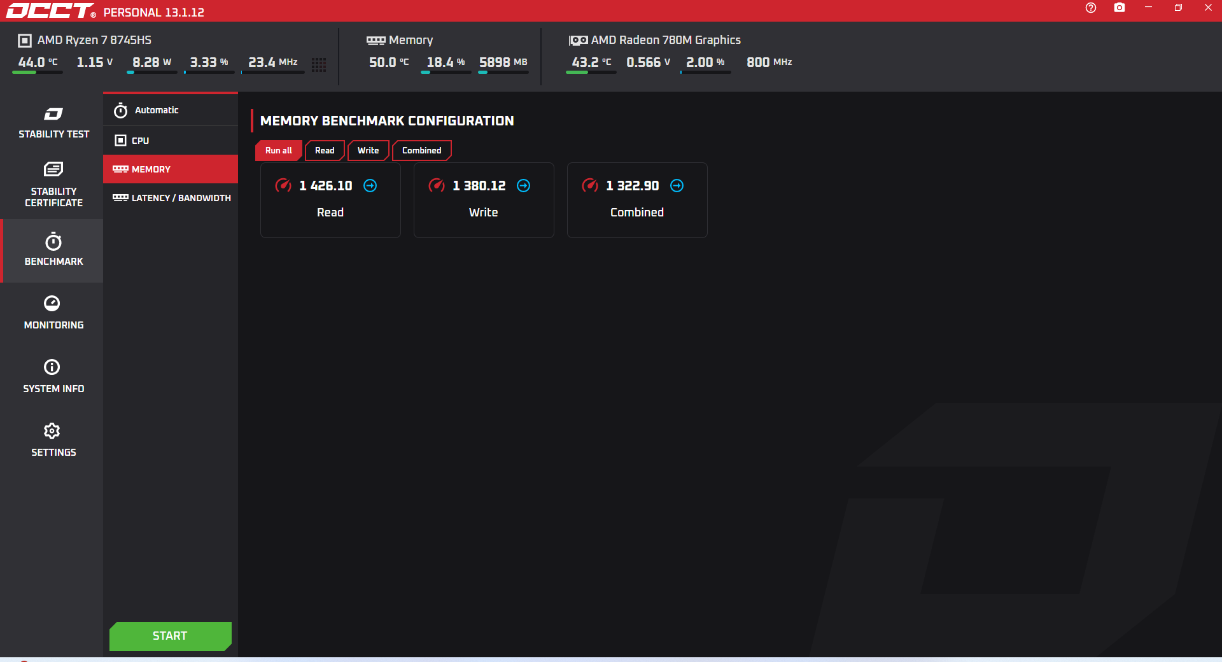Click the Memory used 5898 MB reading
Screen dimensions: 1222x662
point(503,62)
